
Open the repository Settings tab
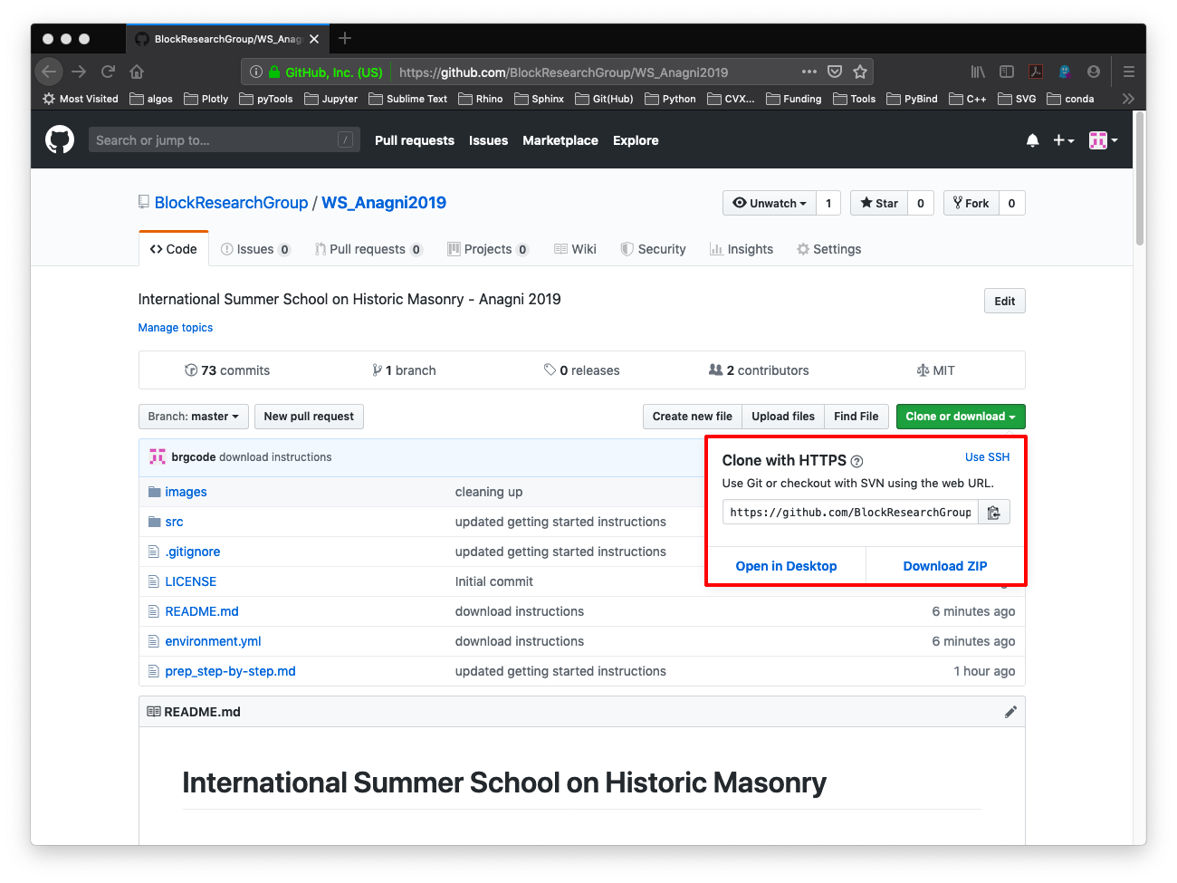[x=828, y=249]
